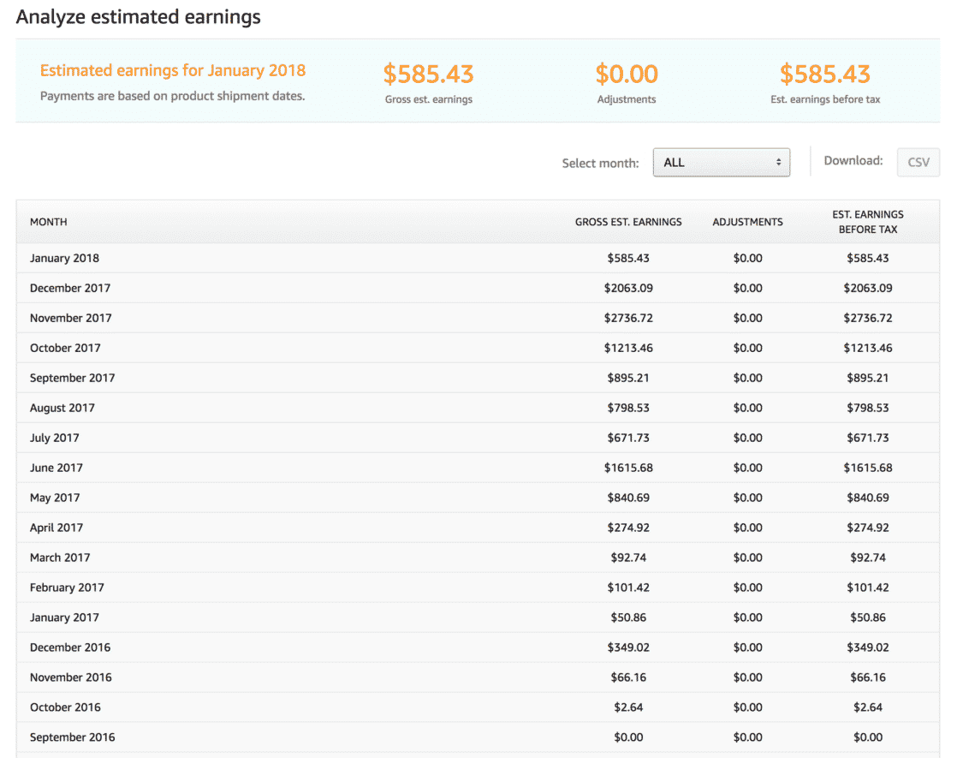Select the January 2018 month row label
This screenshot has height=758, width=957.
click(x=64, y=258)
